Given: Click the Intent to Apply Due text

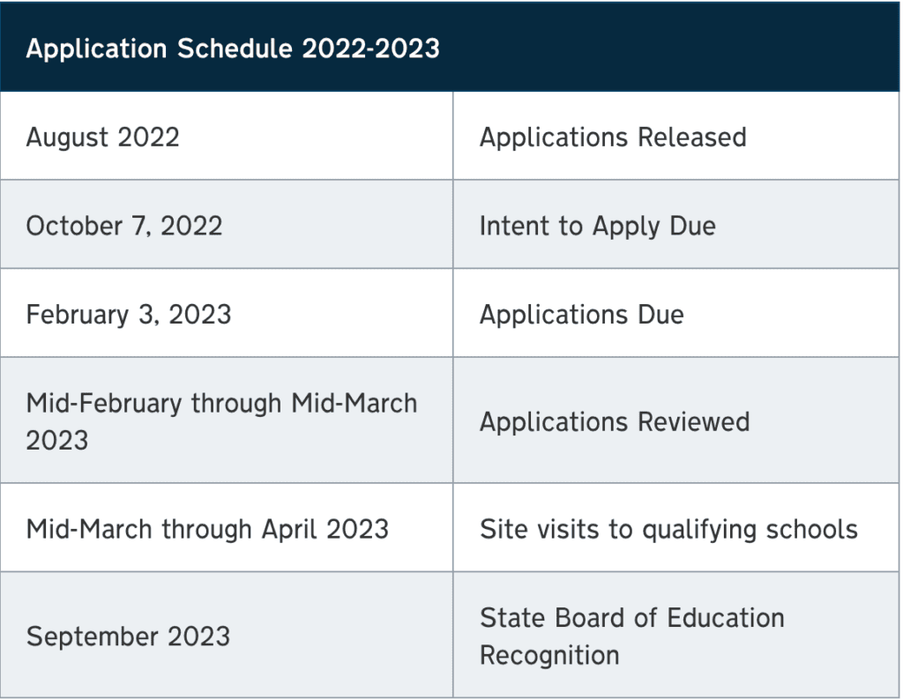Looking at the screenshot, I should click(598, 226).
